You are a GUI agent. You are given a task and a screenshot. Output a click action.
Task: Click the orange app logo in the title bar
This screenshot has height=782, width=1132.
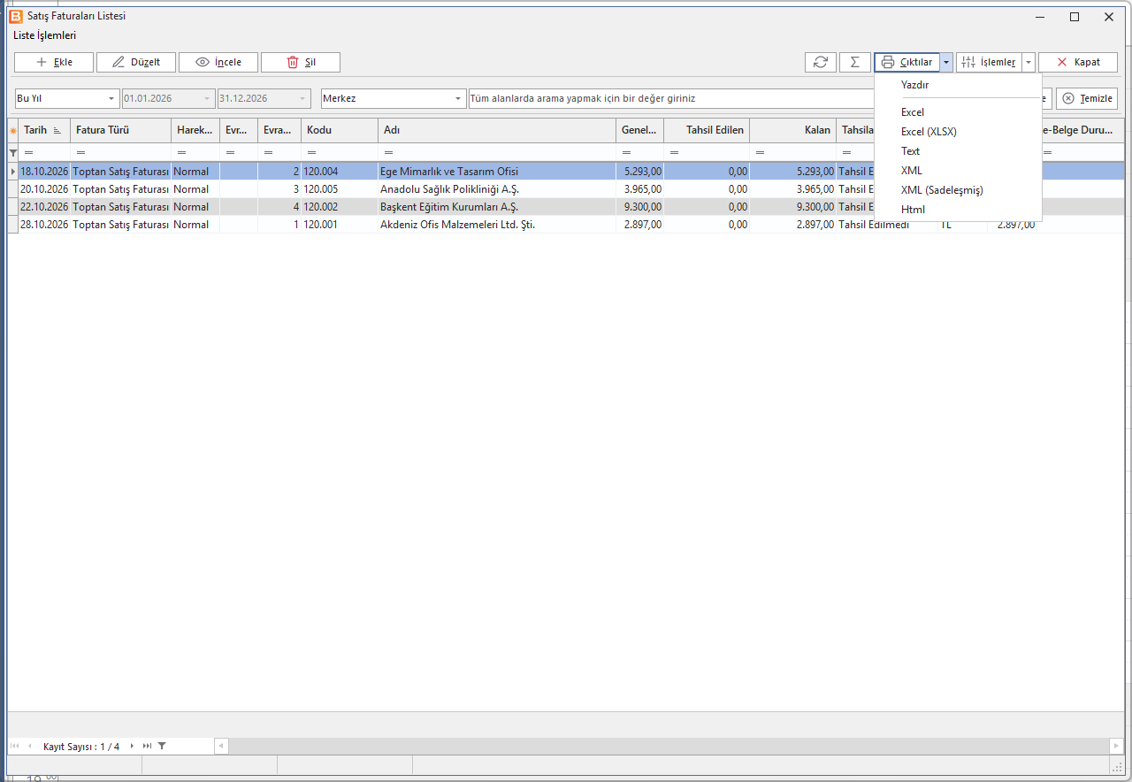click(x=15, y=16)
